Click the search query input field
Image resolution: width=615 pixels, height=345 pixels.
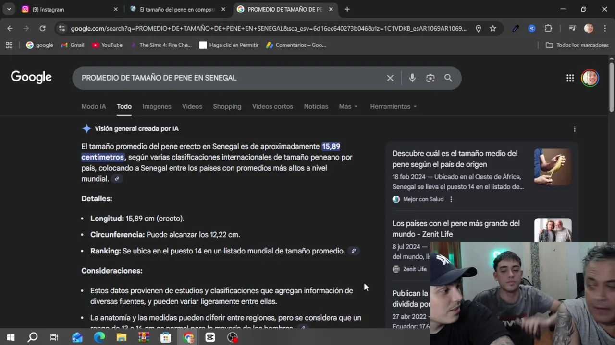[231, 78]
